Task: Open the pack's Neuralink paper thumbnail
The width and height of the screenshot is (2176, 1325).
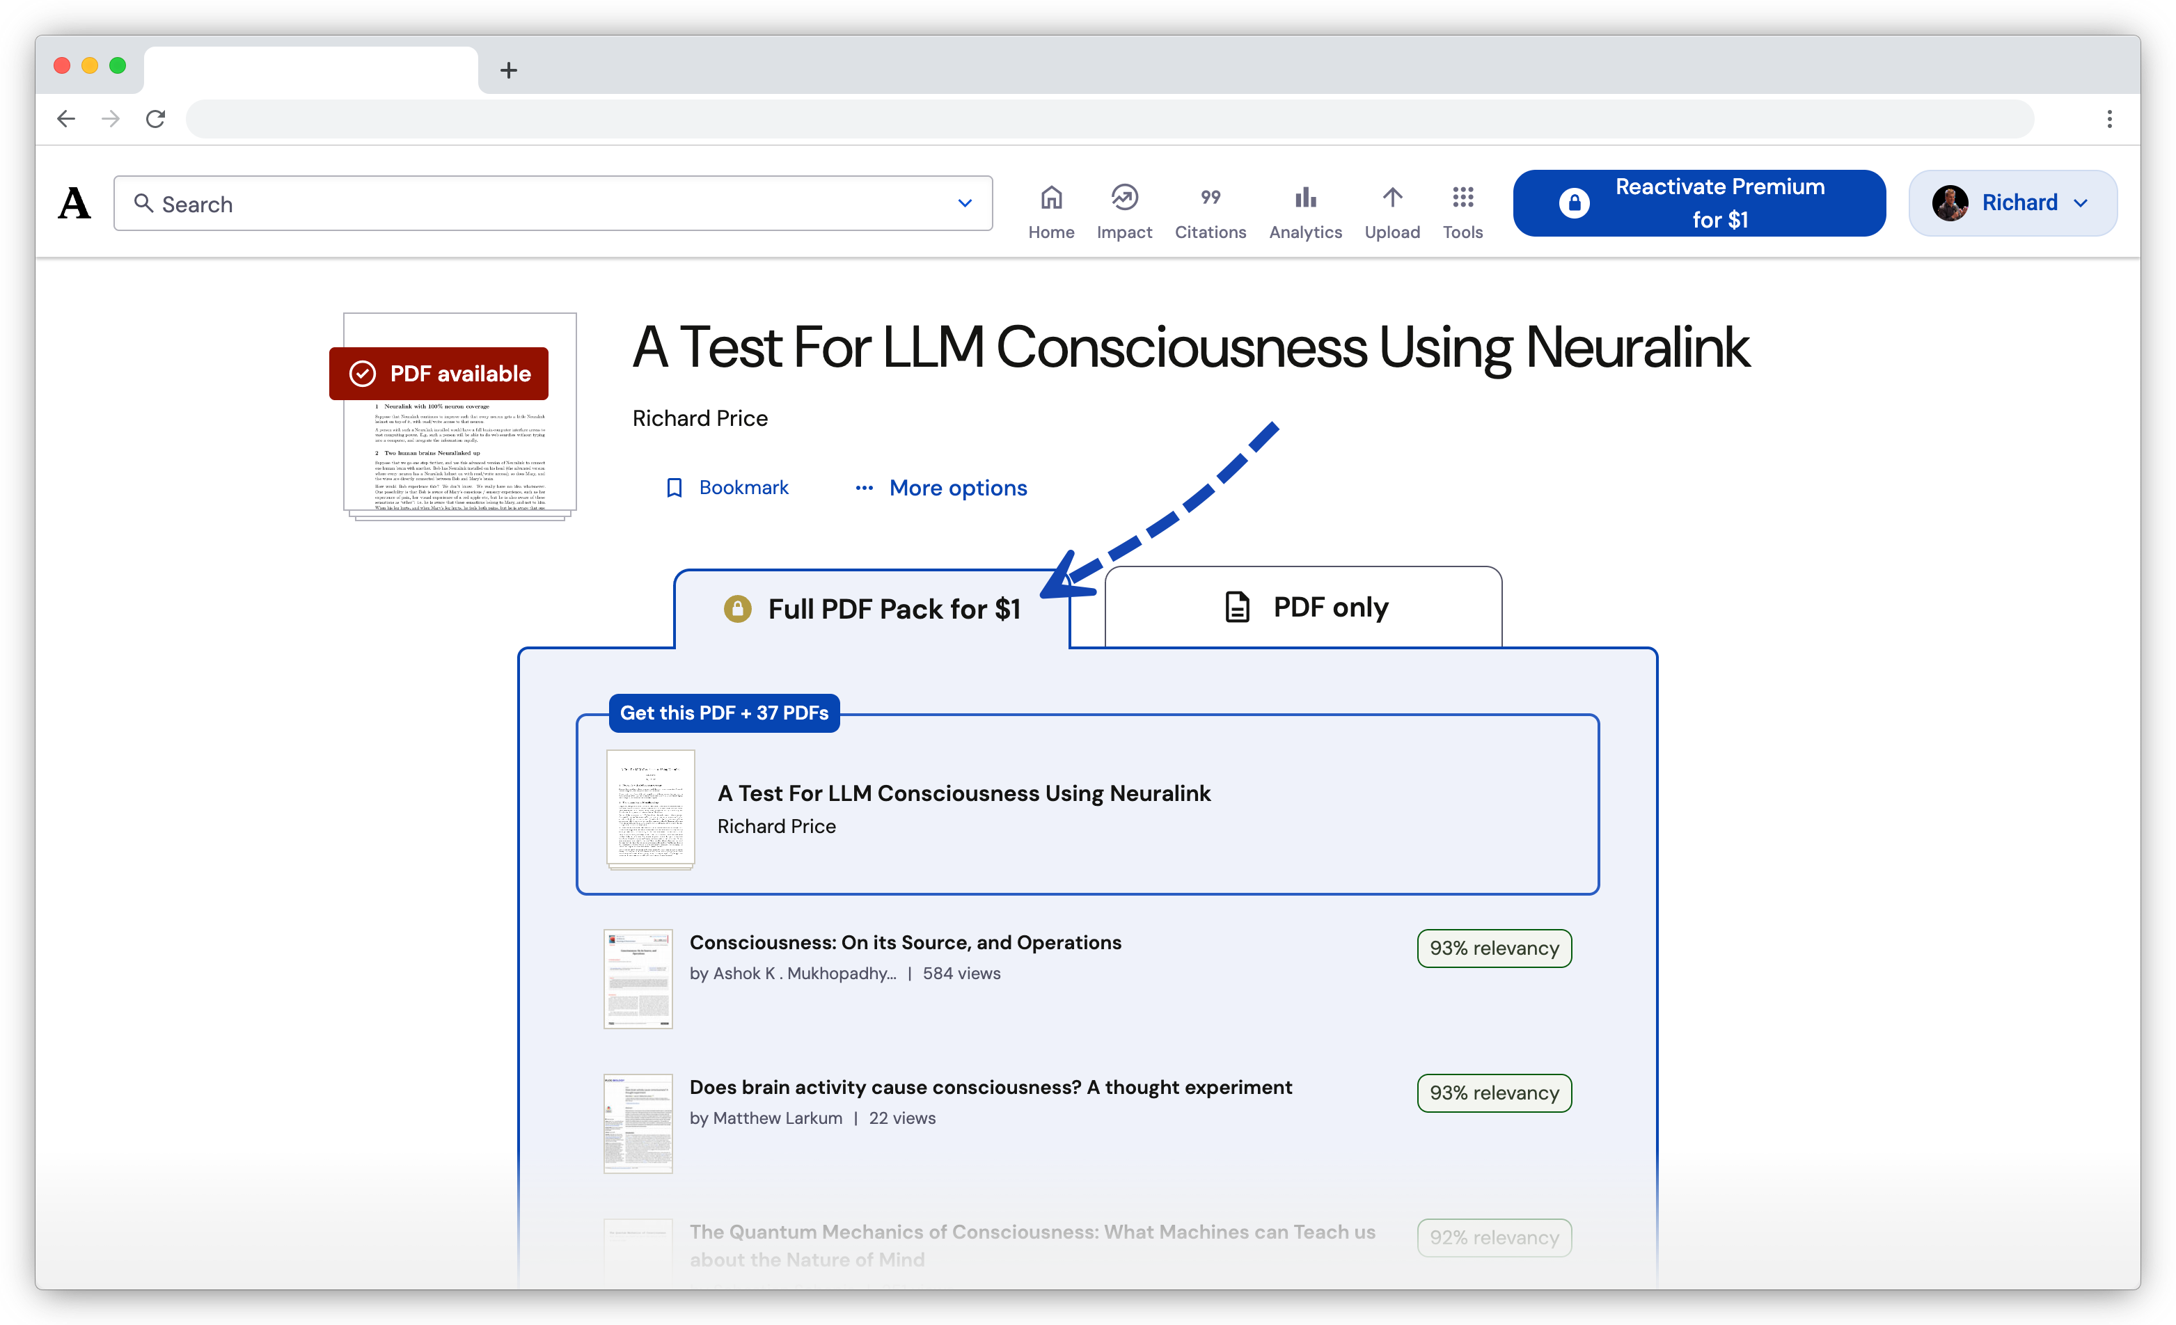Action: [651, 809]
